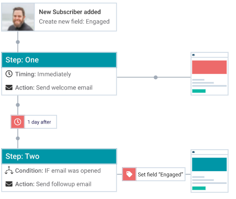
Task: Open the followup email thumbnail with teal banner
Action: [x=209, y=171]
